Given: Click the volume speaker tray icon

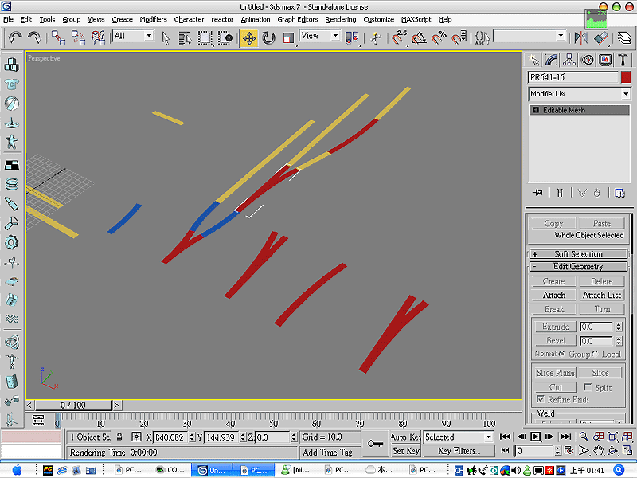Looking at the screenshot, I should 516,471.
